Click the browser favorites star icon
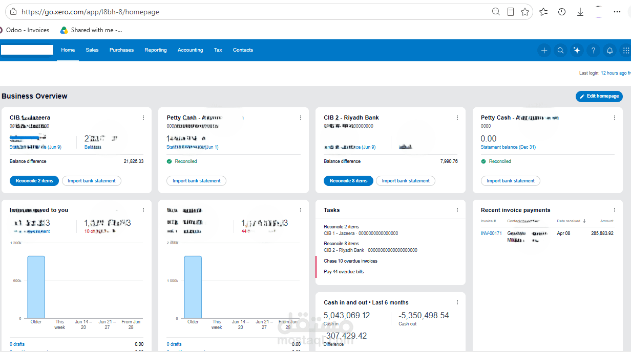Screen dimensions: 631x354 pyautogui.click(x=525, y=12)
